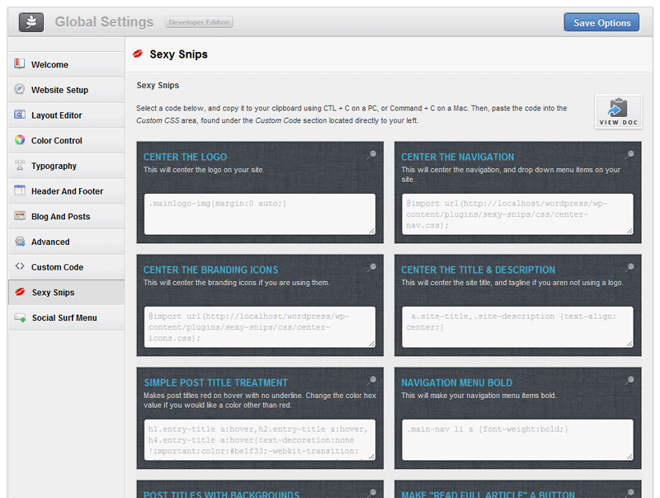
Task: Click the Make Read Full Article A Button heading
Action: click(488, 494)
